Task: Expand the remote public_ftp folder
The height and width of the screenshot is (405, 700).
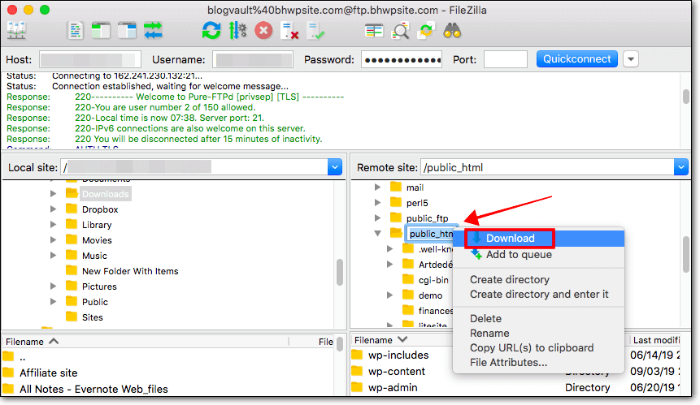Action: [378, 218]
